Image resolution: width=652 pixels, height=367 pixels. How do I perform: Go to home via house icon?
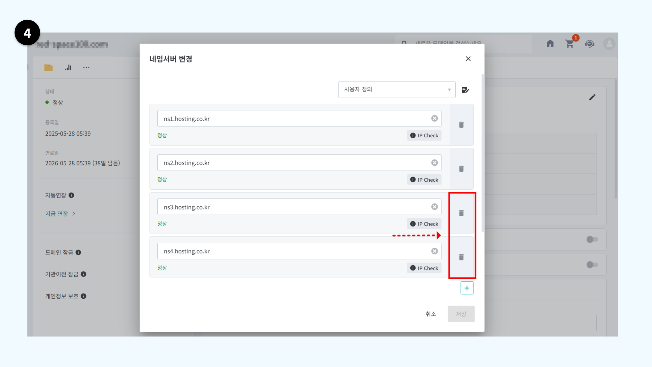click(x=550, y=44)
